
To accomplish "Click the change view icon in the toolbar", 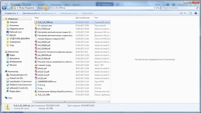I will [x=182, y=13].
